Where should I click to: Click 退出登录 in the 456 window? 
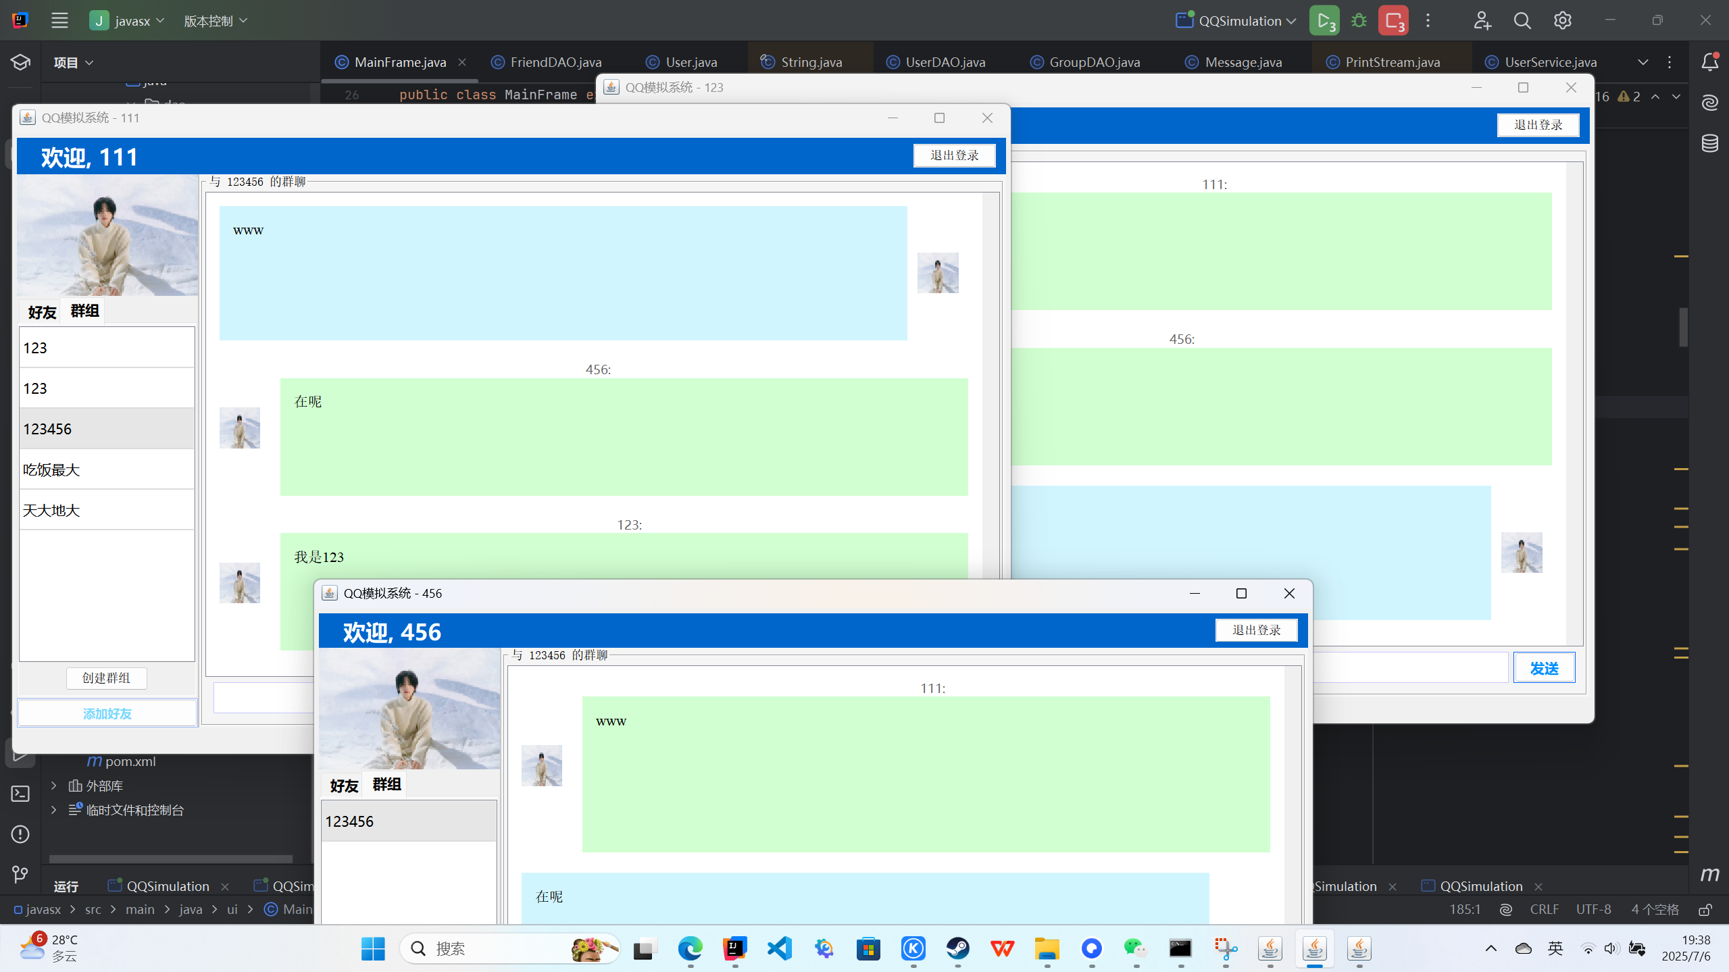click(x=1256, y=630)
